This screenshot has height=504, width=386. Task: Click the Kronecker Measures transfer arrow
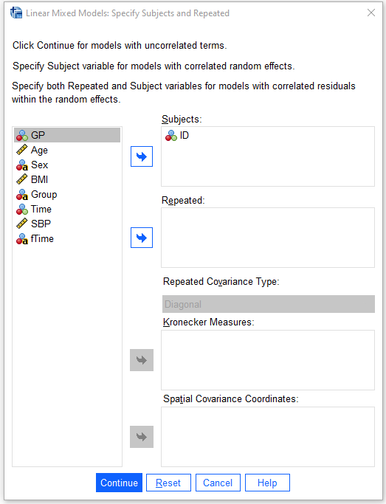tap(142, 360)
